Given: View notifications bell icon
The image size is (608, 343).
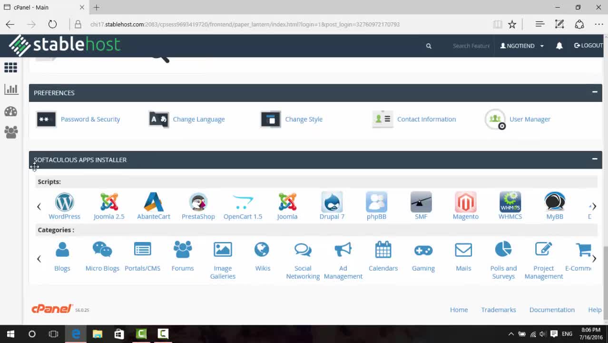Looking at the screenshot, I should [559, 46].
